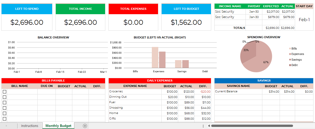
Task: Click the horizontal scrollbar left arrow
Action: 209,126
